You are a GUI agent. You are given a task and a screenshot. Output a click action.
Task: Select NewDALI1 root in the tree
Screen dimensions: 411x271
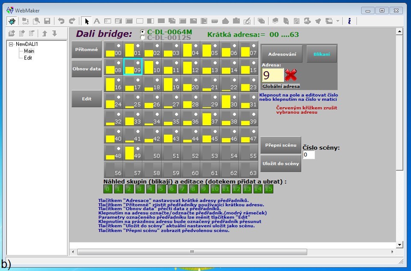27,44
